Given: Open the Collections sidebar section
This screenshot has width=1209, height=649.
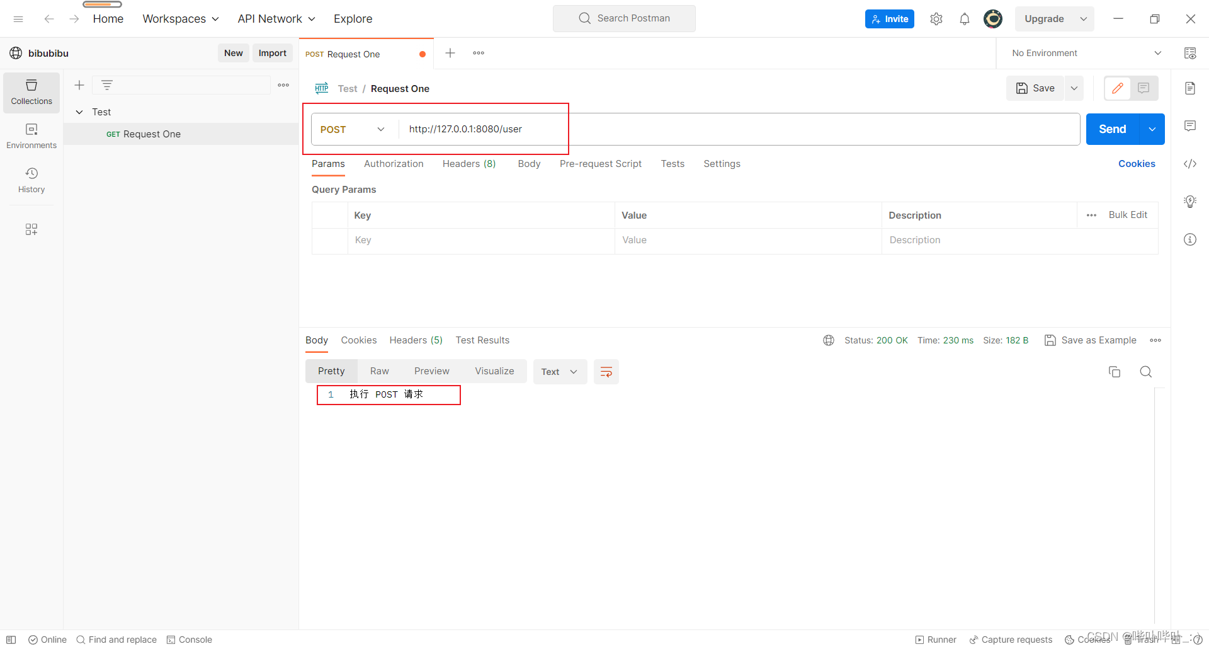Looking at the screenshot, I should coord(31,92).
